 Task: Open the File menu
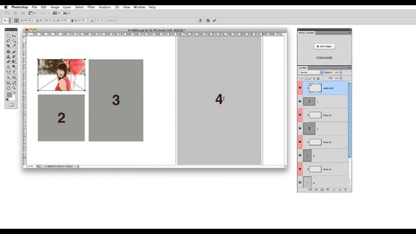pyautogui.click(x=34, y=7)
